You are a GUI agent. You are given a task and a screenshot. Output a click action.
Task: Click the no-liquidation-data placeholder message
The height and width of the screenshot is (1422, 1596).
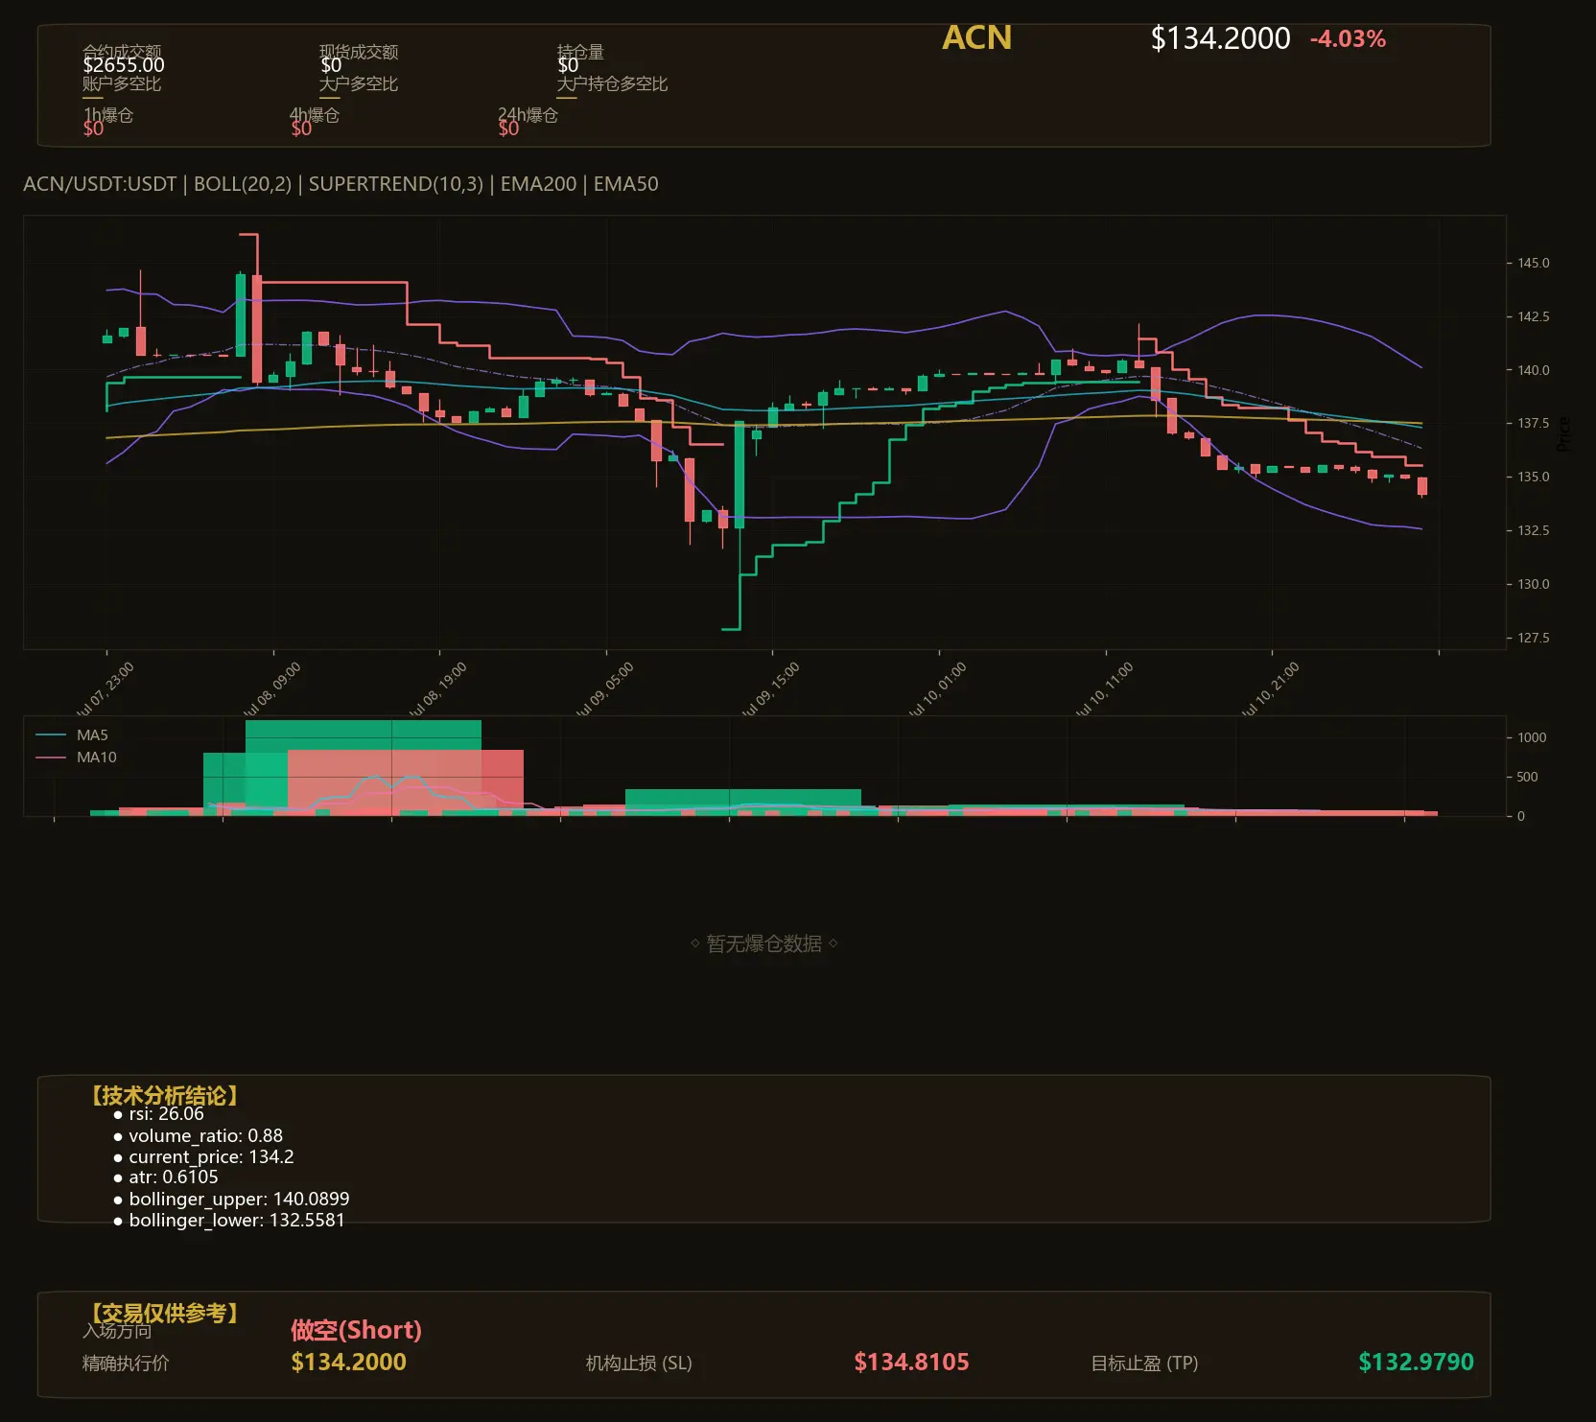[x=763, y=944]
